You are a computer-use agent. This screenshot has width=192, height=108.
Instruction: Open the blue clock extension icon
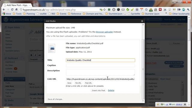click(x=146, y=10)
